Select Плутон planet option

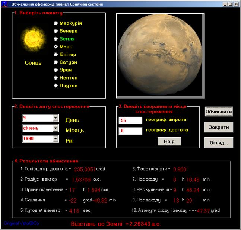56,85
